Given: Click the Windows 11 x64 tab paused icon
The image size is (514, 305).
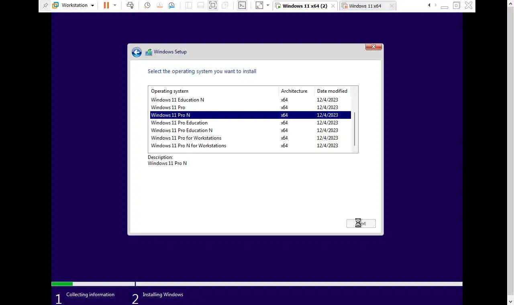Looking at the screenshot, I should (x=345, y=6).
